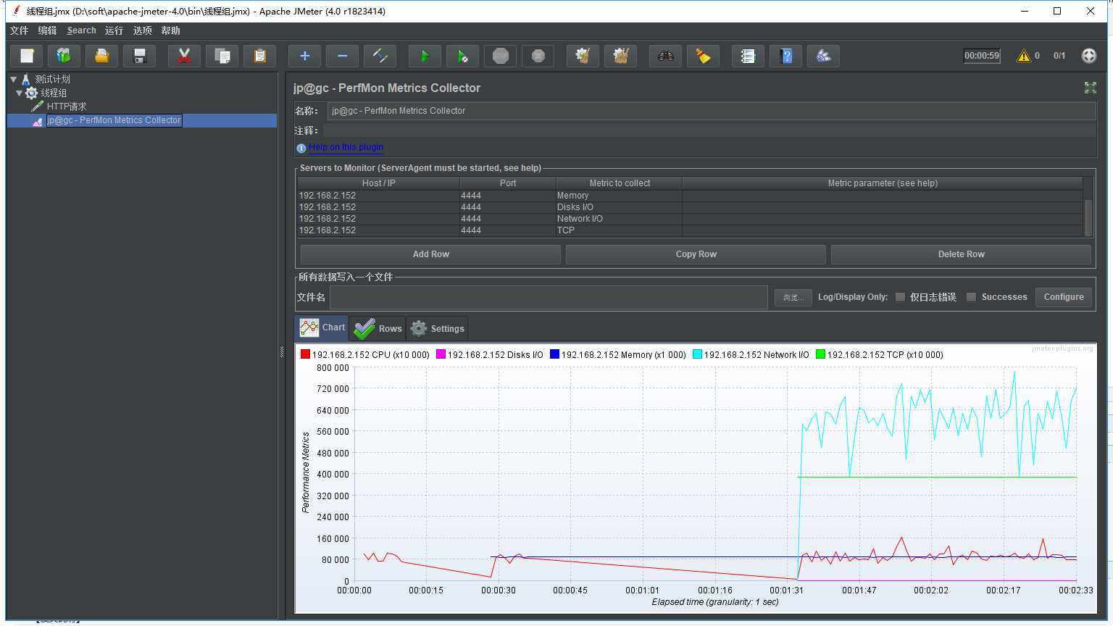This screenshot has width=1113, height=626.
Task: Enable the Successes checkbox
Action: click(971, 297)
